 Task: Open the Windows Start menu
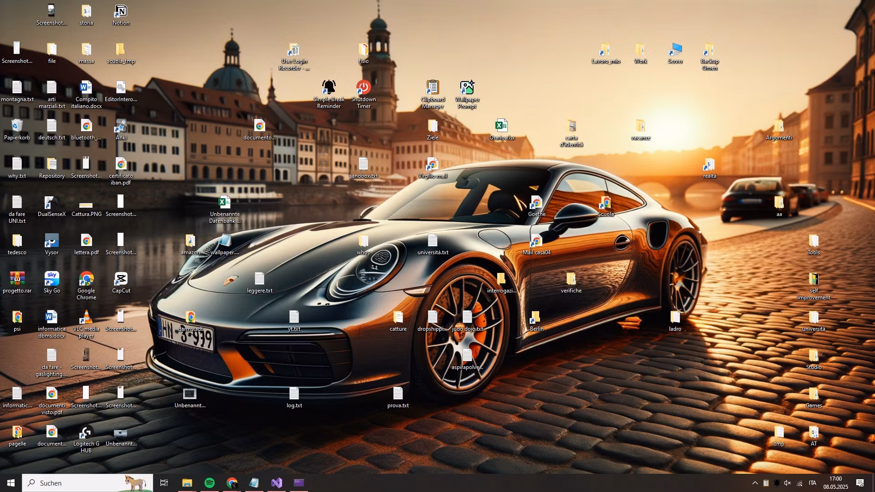pyautogui.click(x=11, y=483)
